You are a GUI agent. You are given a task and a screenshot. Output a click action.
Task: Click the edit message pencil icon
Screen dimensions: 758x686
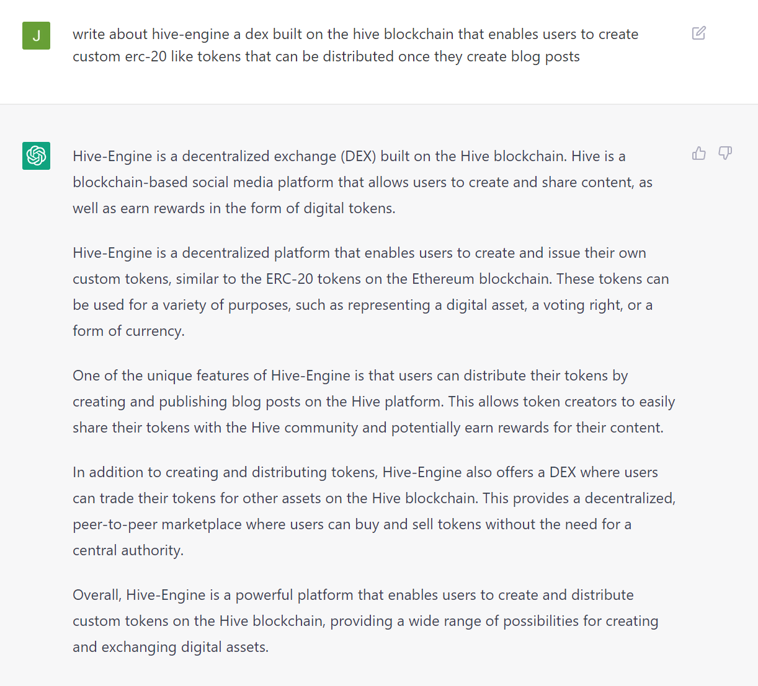[x=699, y=33]
